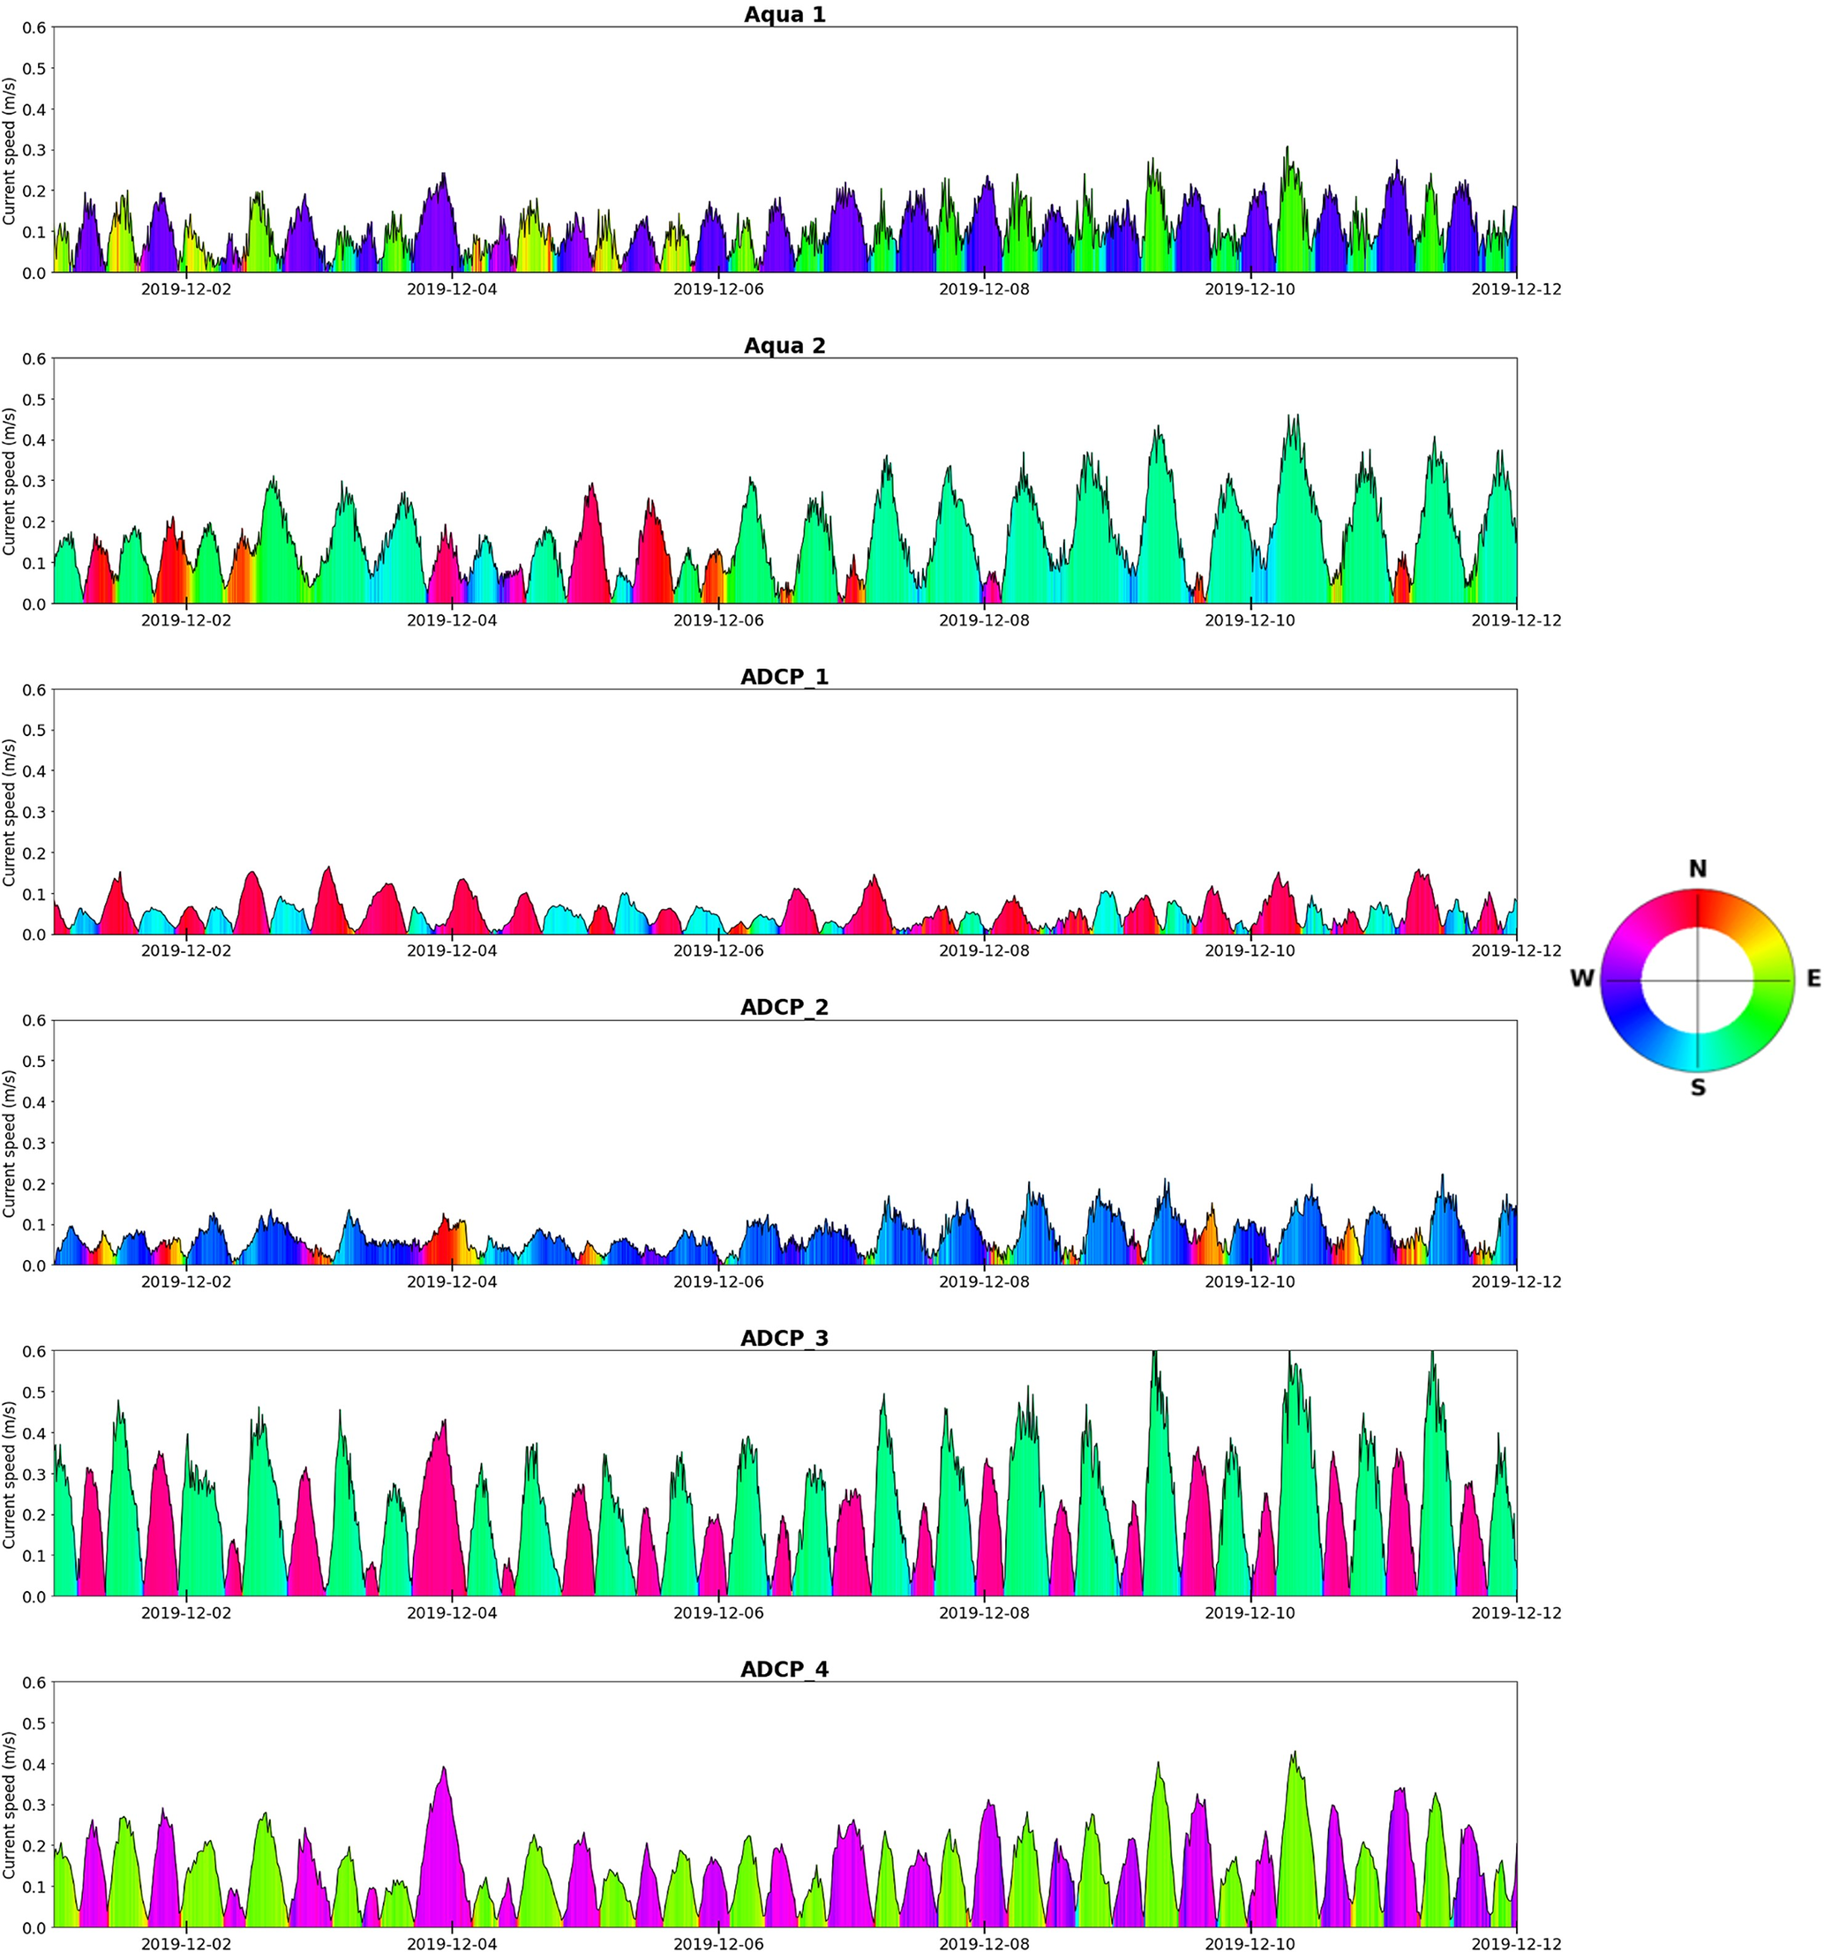Click the ADCP_3 chart title
The image size is (1824, 1952).
click(x=784, y=1339)
